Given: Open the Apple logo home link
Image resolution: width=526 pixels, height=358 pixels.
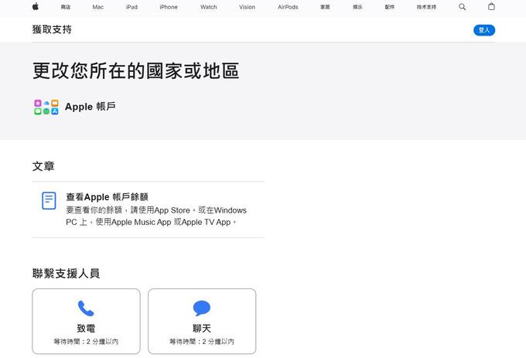Looking at the screenshot, I should point(36,7).
